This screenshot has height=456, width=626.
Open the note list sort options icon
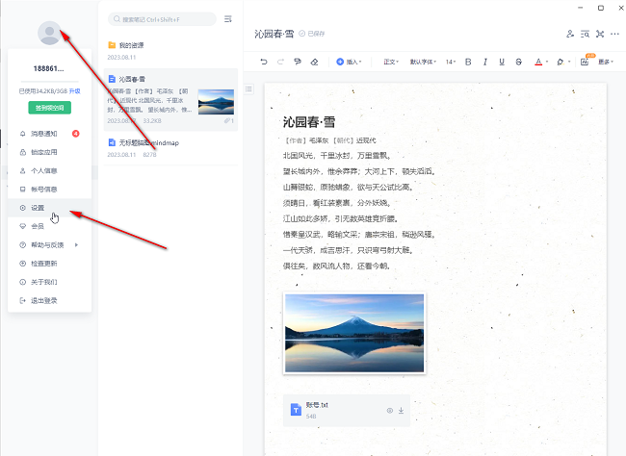228,19
